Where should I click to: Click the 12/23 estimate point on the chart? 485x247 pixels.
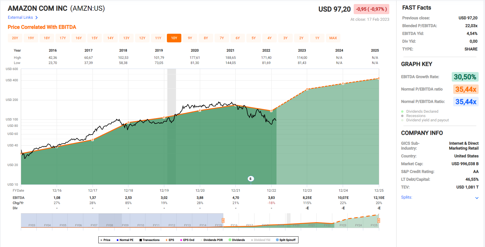[307, 89]
